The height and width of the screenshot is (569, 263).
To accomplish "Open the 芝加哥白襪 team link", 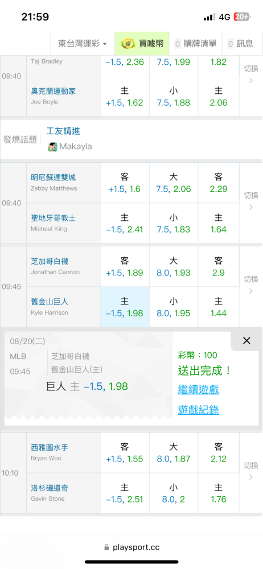I will pyautogui.click(x=50, y=261).
